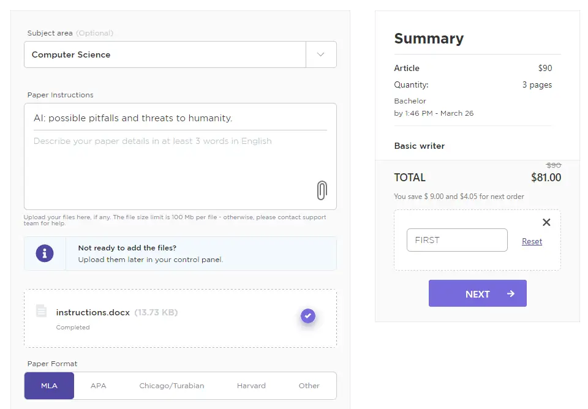The image size is (588, 409).
Task: Select Computer Science in the subject field
Action: point(165,54)
